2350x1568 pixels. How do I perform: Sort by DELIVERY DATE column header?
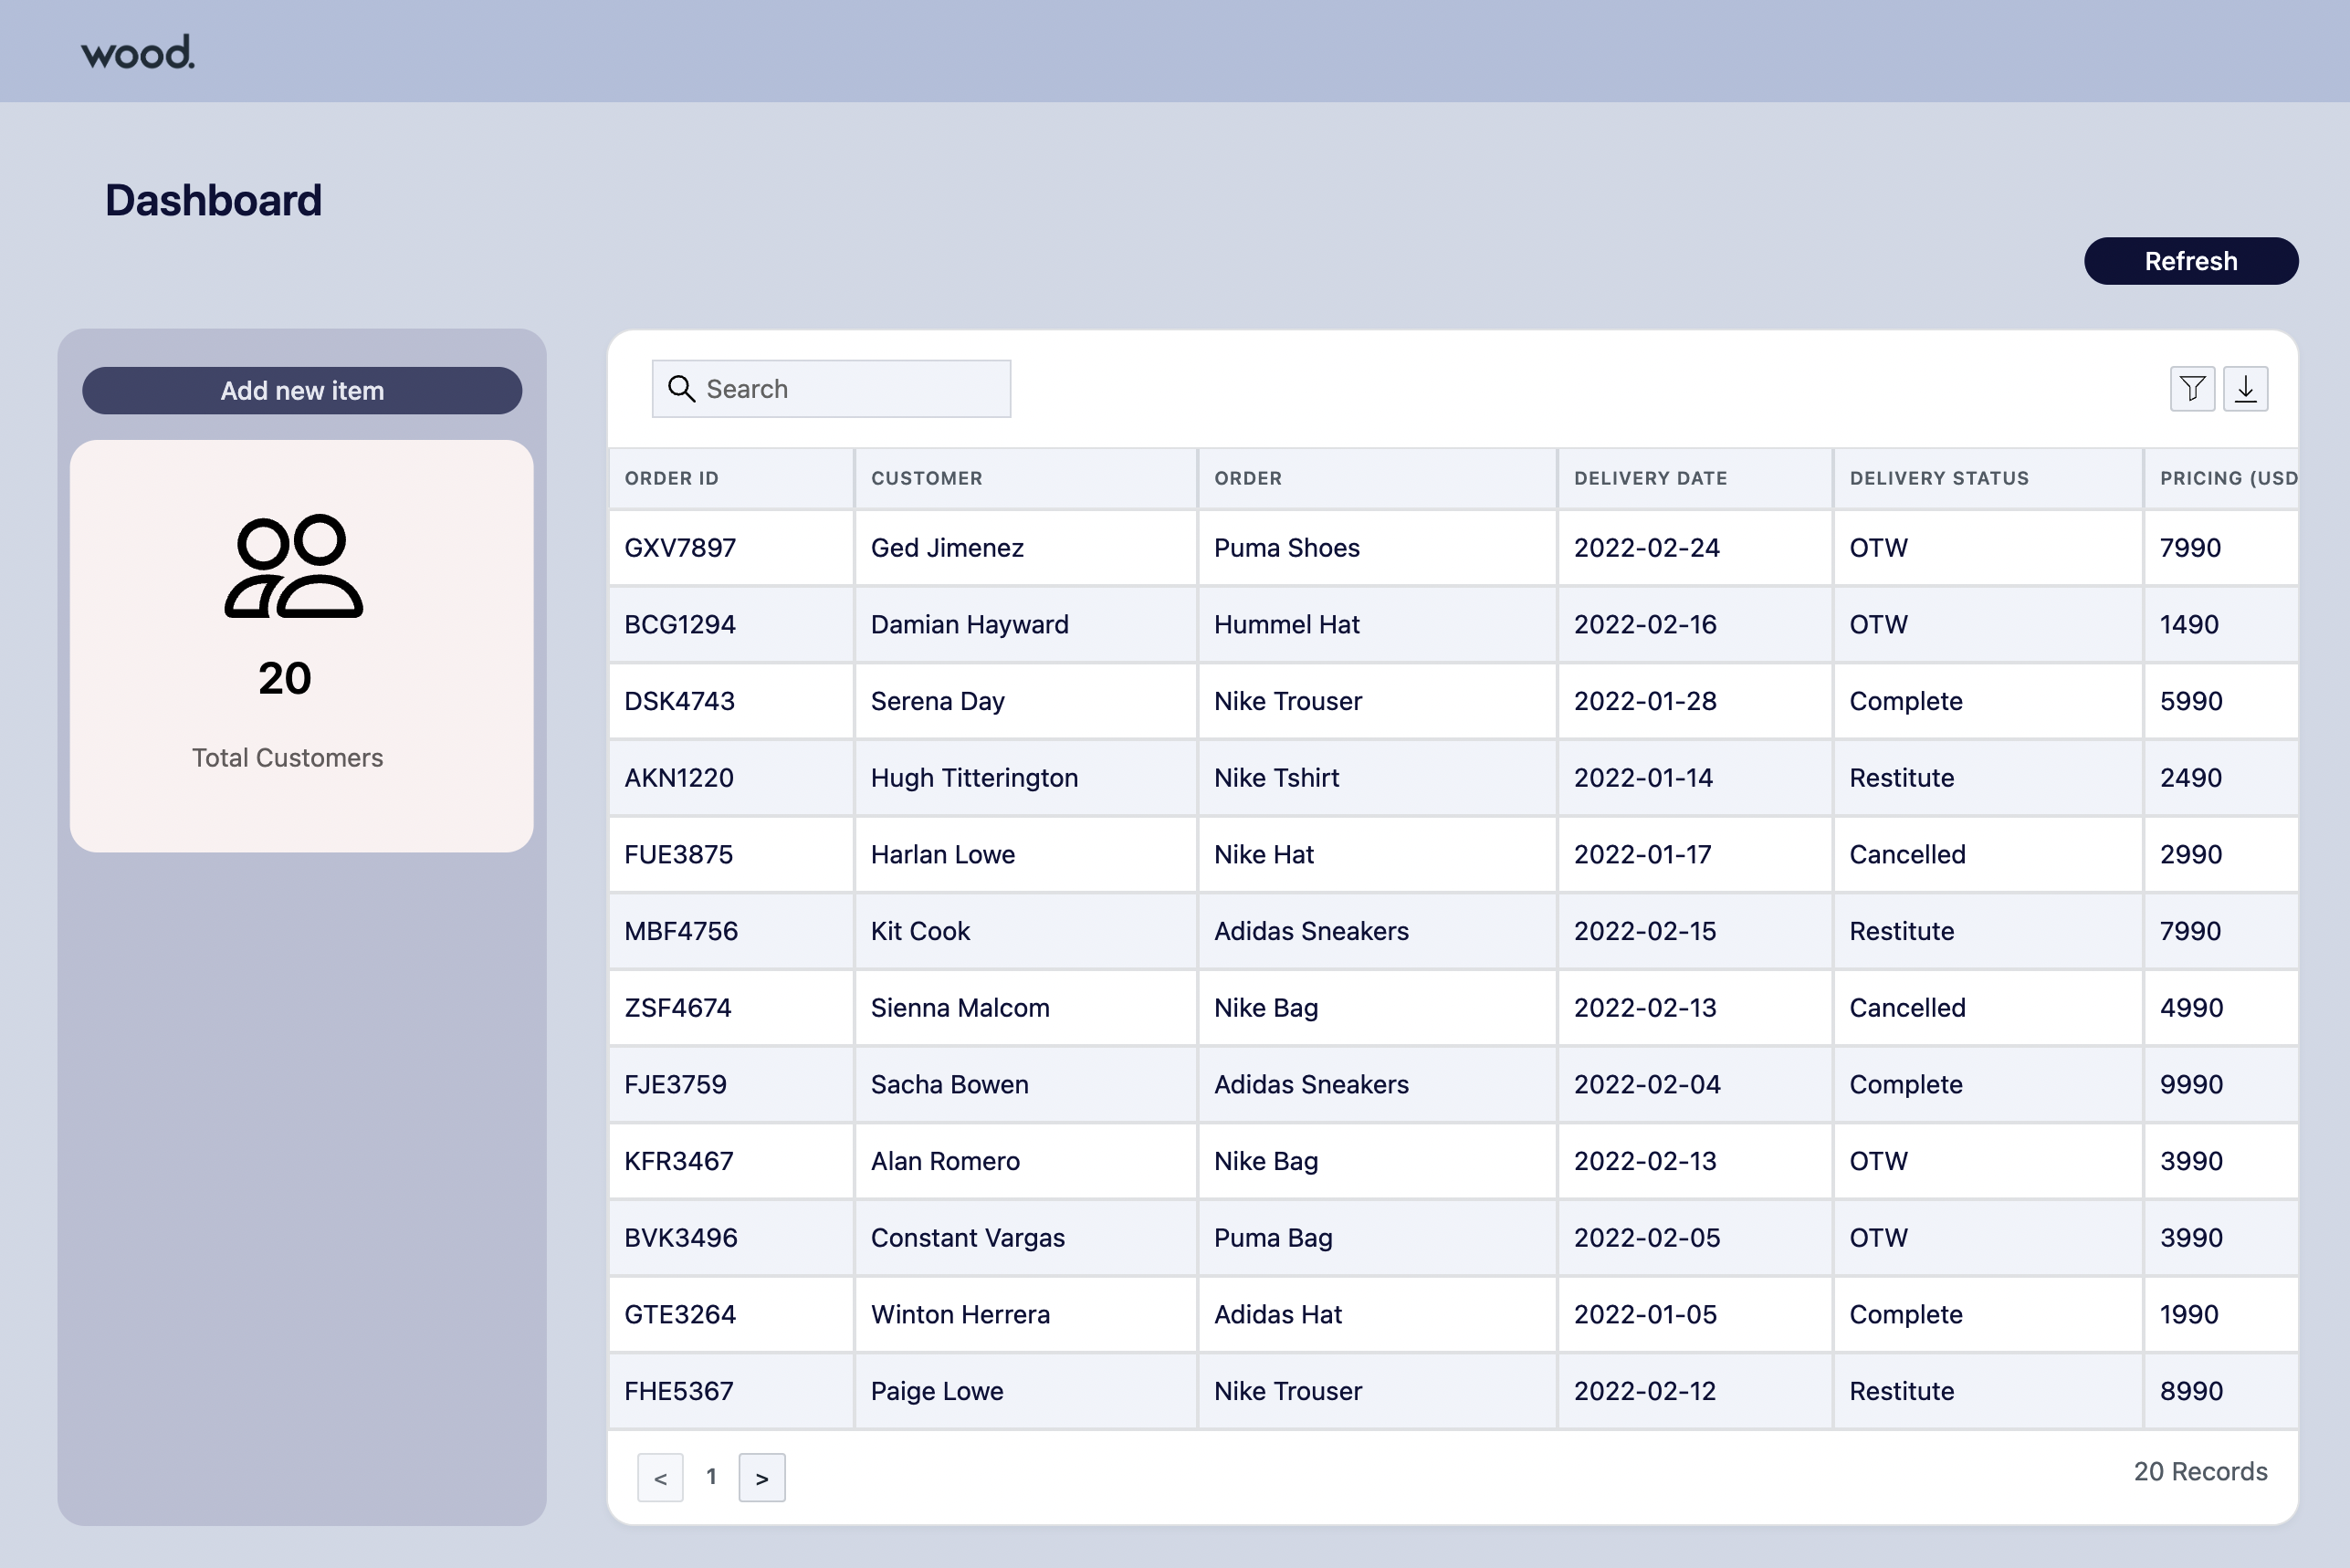pos(1650,478)
